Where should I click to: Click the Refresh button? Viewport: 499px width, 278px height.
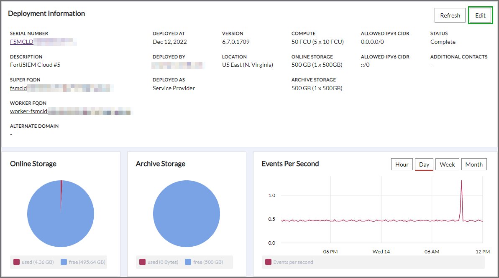[450, 15]
